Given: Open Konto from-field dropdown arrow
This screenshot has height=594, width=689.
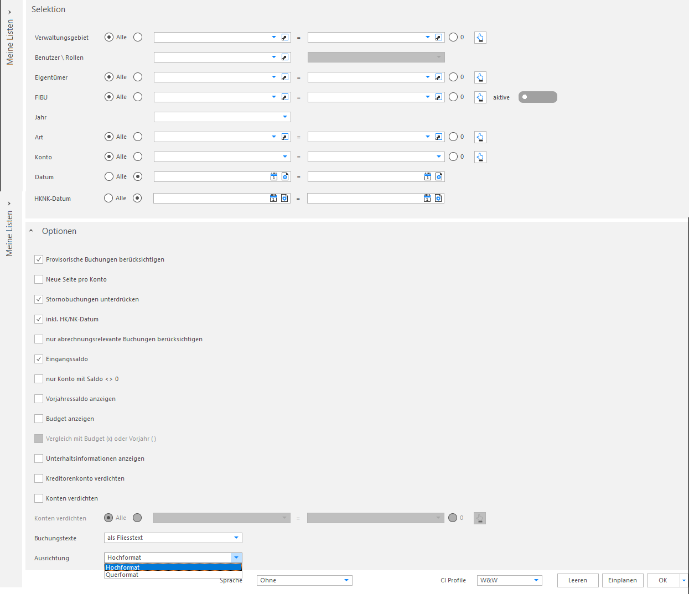Looking at the screenshot, I should click(x=285, y=157).
